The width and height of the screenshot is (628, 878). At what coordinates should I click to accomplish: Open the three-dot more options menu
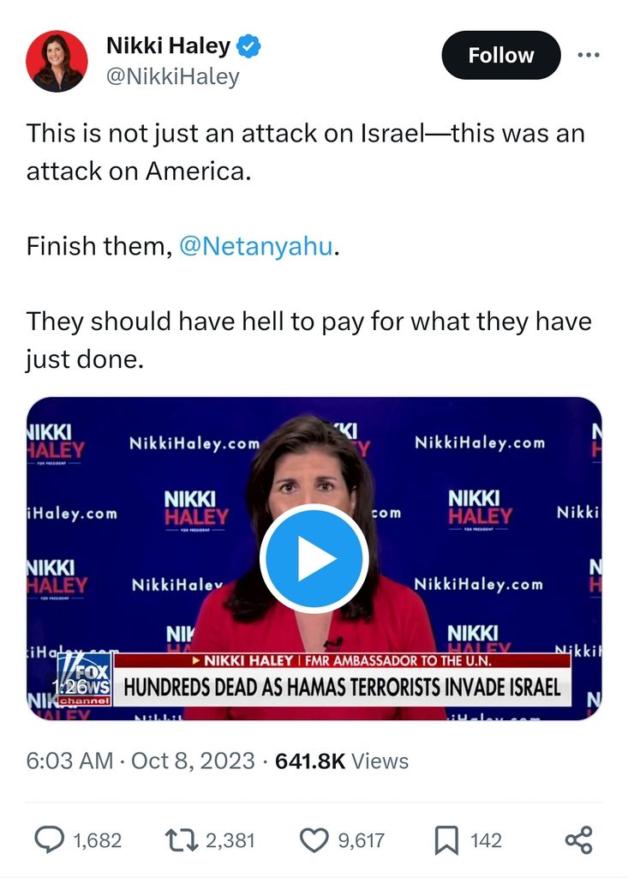pos(589,55)
